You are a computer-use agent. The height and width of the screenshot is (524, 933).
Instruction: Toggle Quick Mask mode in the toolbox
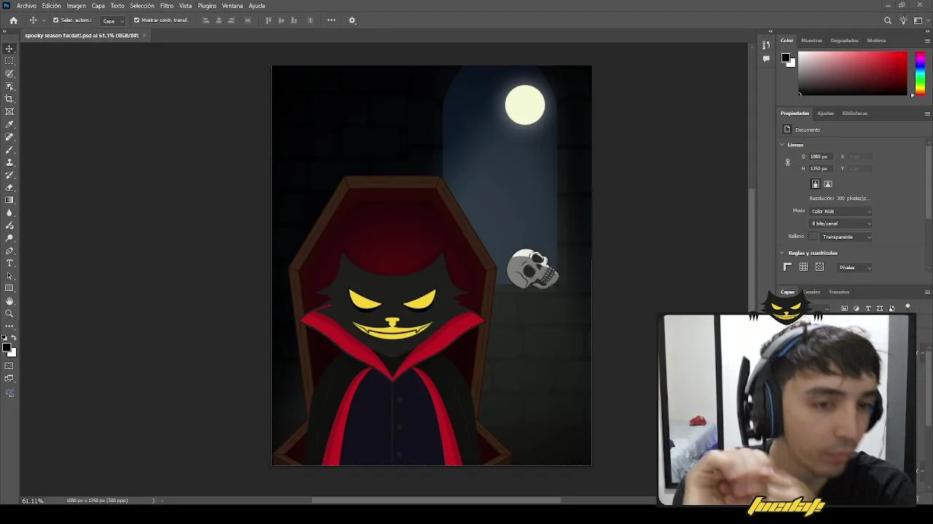[x=9, y=365]
